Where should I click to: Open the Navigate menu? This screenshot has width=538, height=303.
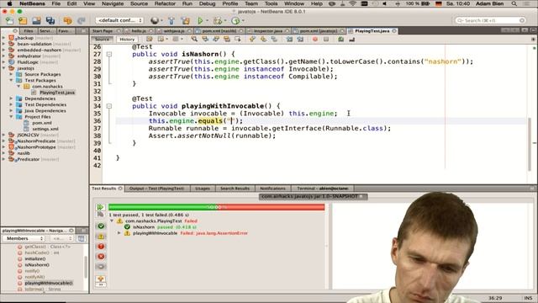coord(113,3)
